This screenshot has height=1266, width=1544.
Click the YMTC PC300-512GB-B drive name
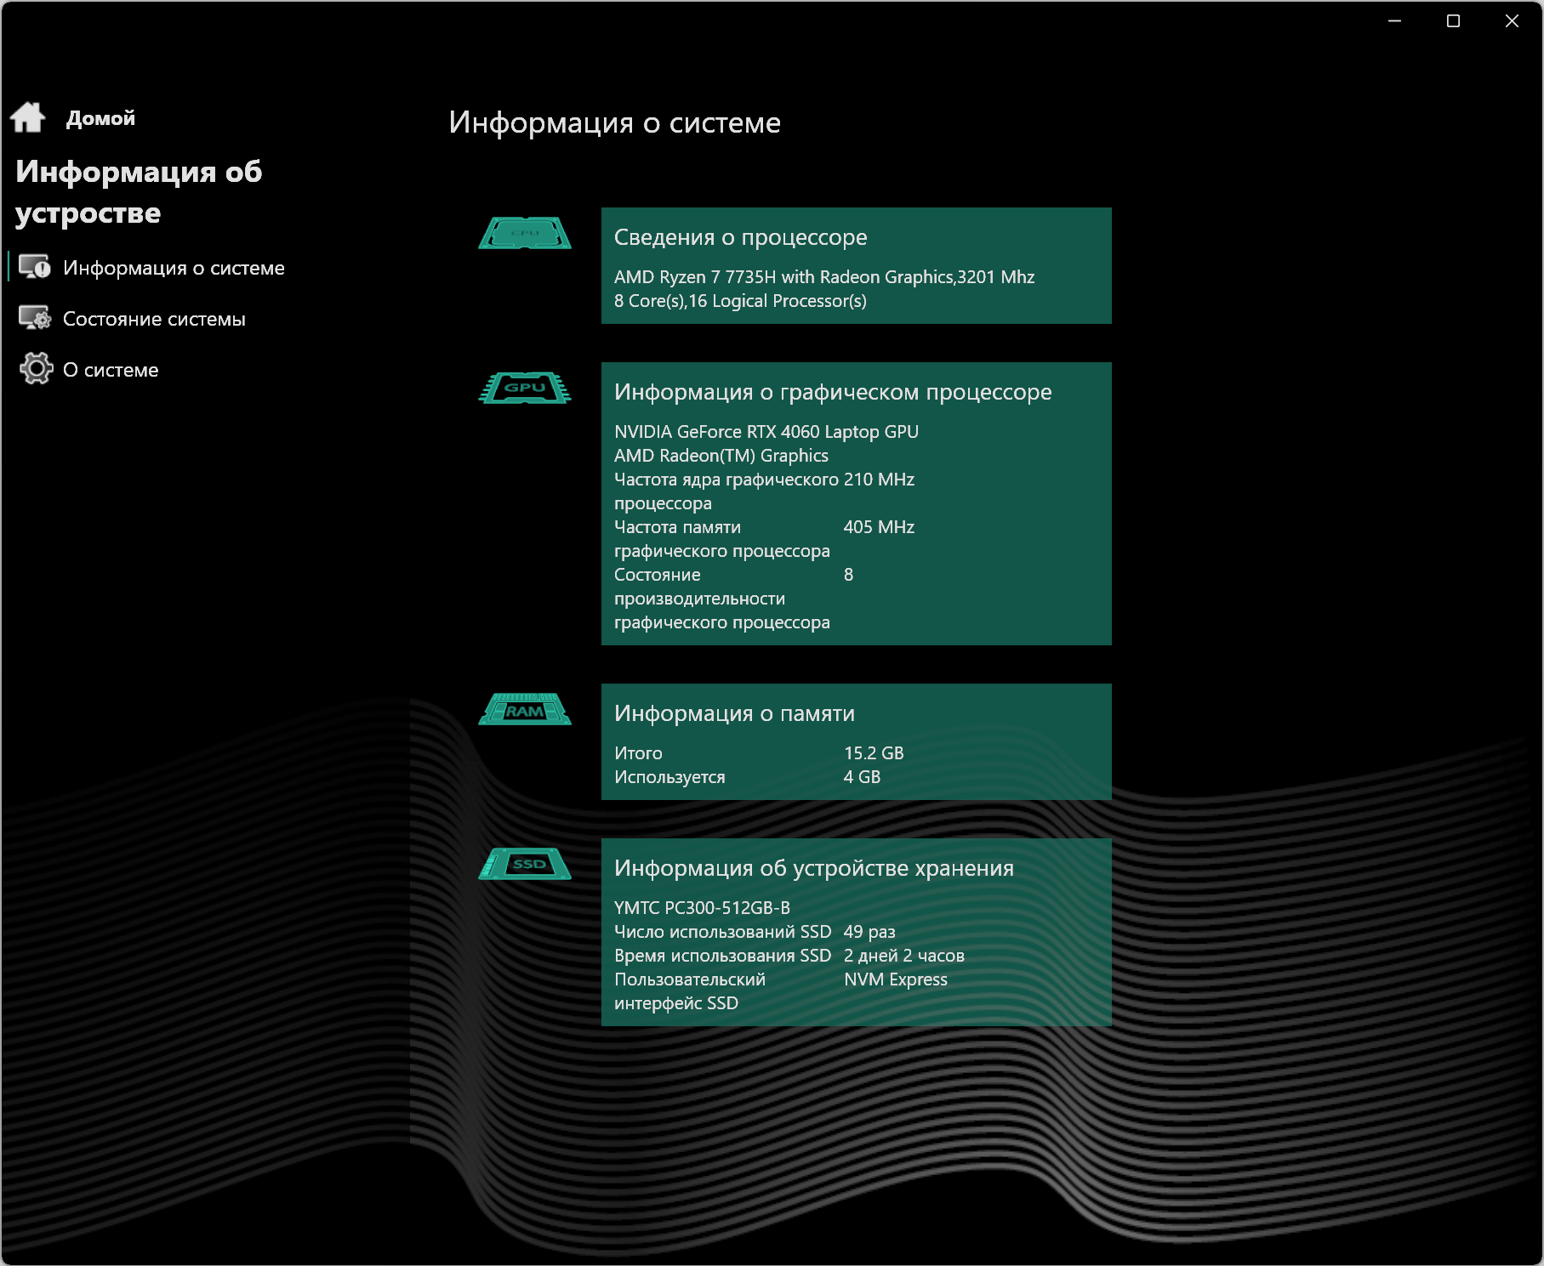pyautogui.click(x=702, y=908)
